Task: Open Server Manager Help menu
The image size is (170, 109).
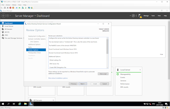Action: pyautogui.click(x=165, y=16)
